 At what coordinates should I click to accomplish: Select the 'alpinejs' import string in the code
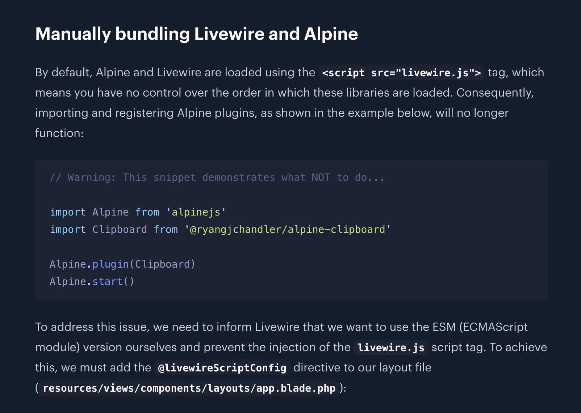coord(196,212)
